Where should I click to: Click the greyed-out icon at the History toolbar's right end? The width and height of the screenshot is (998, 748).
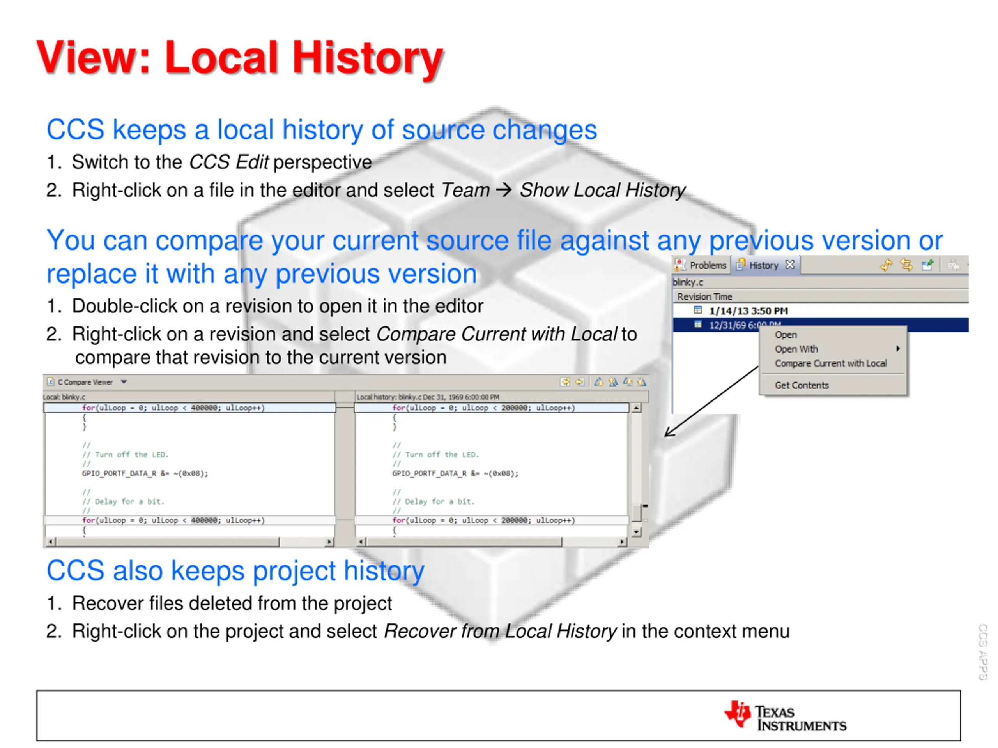tap(953, 266)
